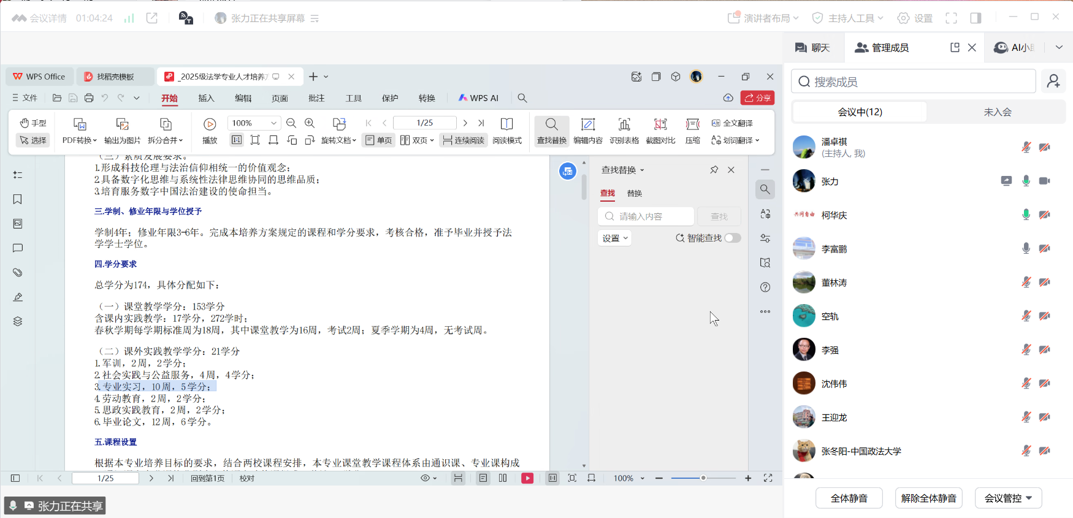Open the Screenshot Compare tool

point(660,131)
